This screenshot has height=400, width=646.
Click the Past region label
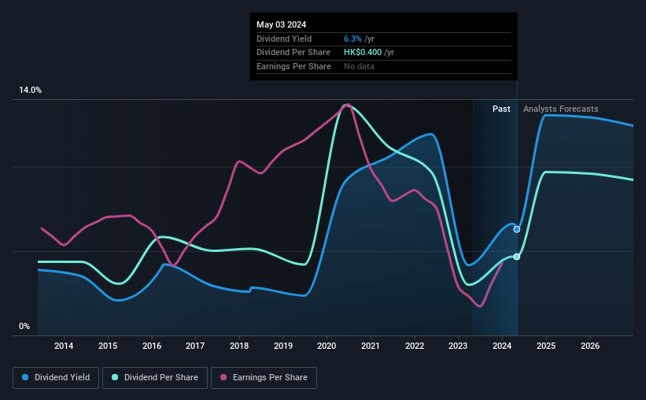tap(501, 109)
